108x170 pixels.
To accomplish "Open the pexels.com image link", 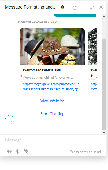I will 51,86.
